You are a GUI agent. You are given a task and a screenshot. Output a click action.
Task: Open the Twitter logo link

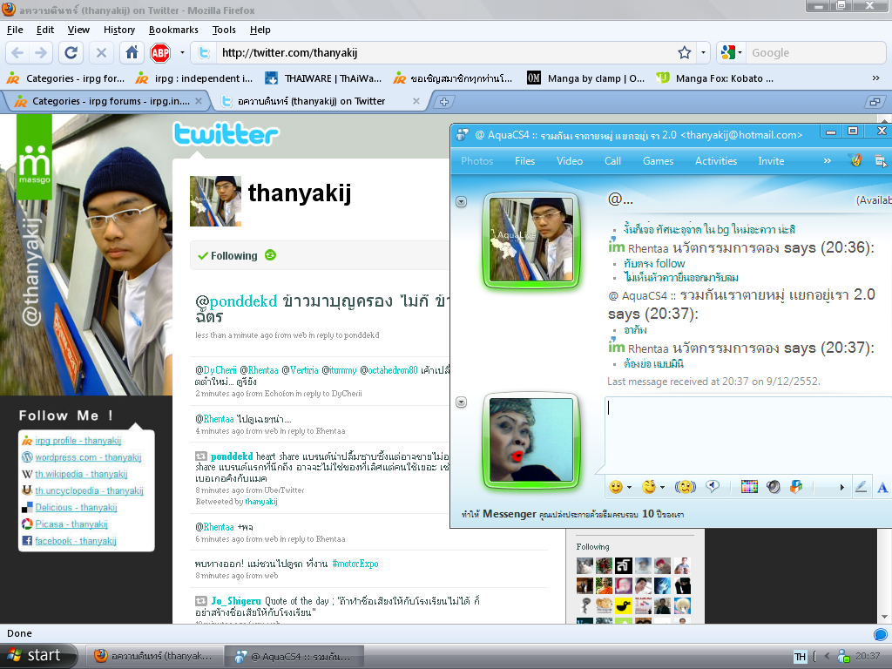click(226, 135)
